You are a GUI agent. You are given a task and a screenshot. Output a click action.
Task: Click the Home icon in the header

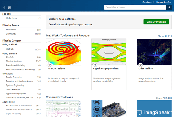tap(9, 7)
